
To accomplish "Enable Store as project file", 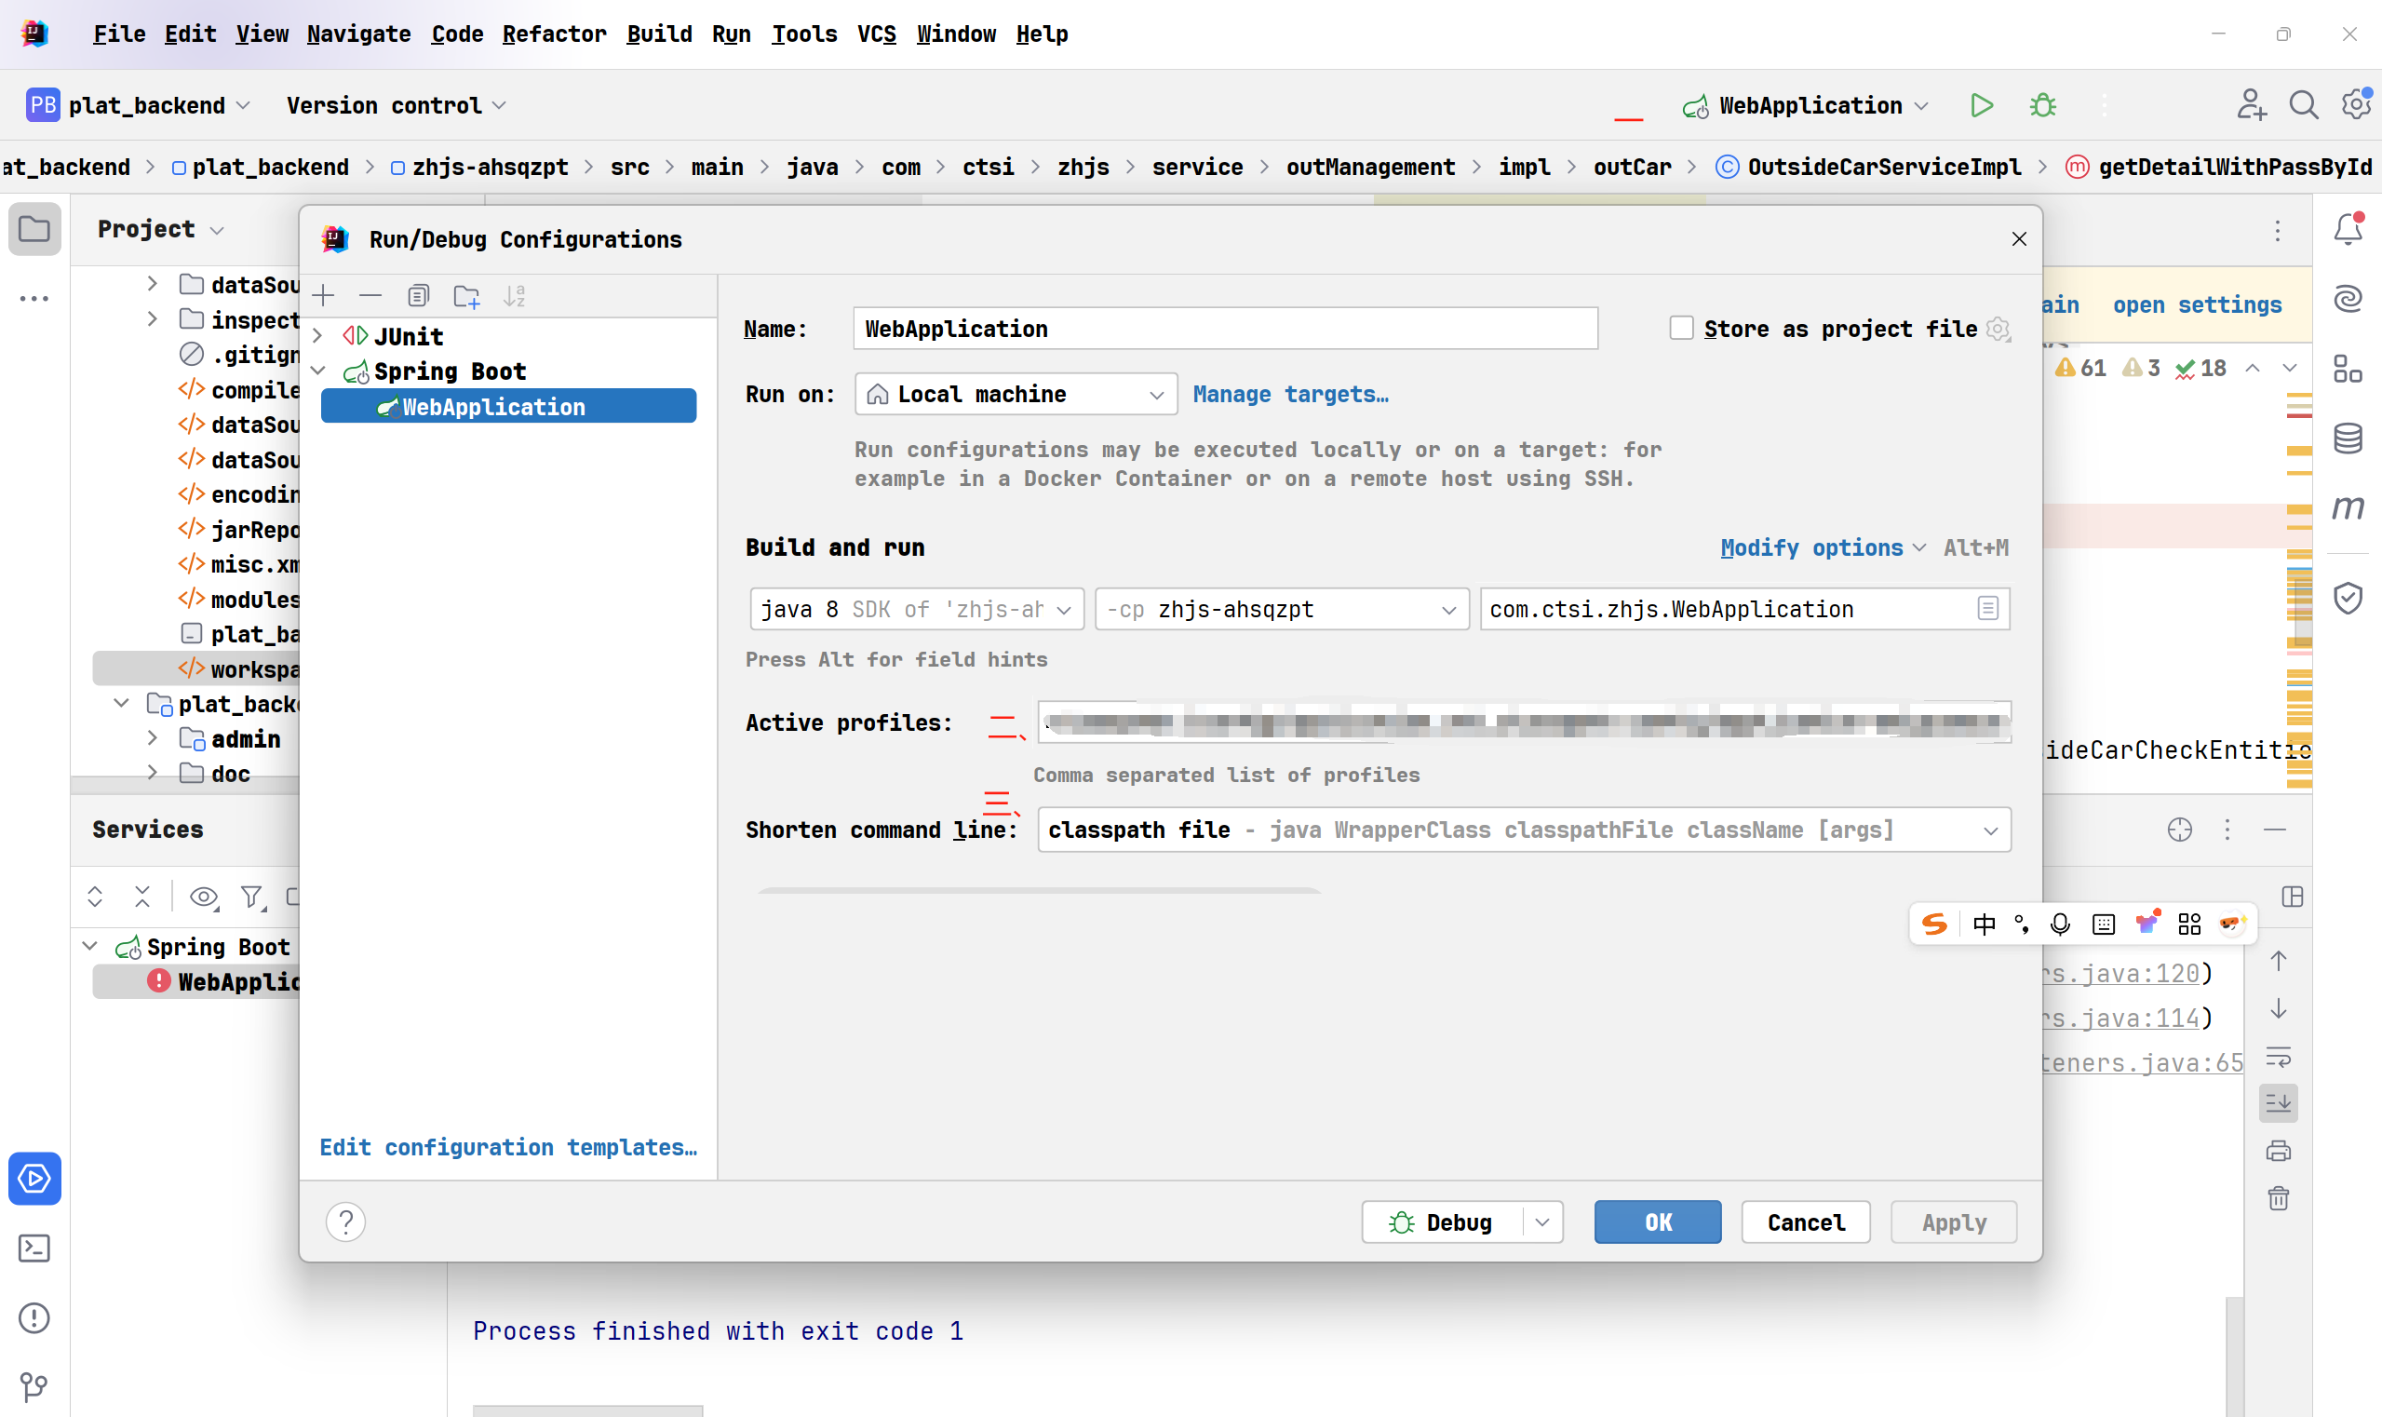I will 1680,328.
